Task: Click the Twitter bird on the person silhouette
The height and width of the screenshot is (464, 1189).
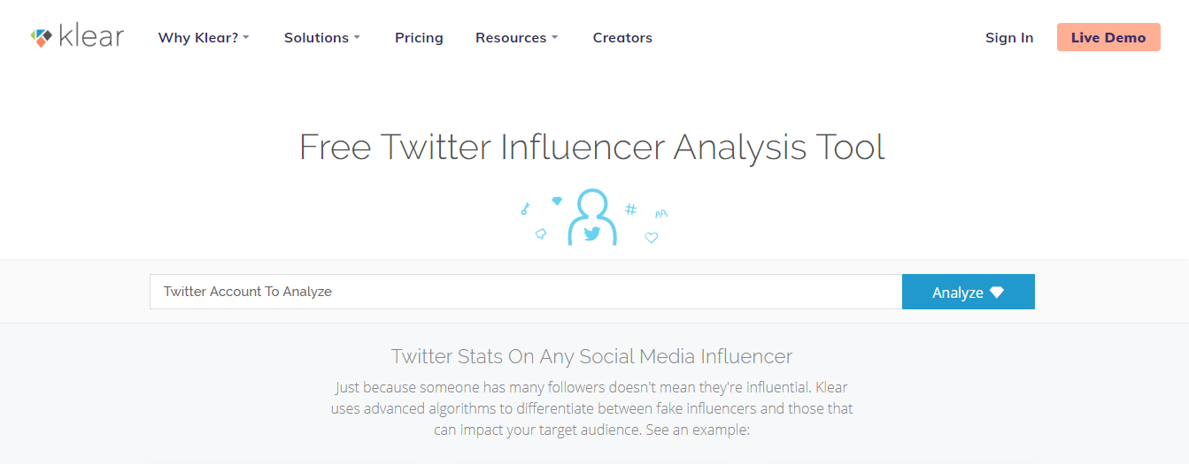Action: click(591, 233)
